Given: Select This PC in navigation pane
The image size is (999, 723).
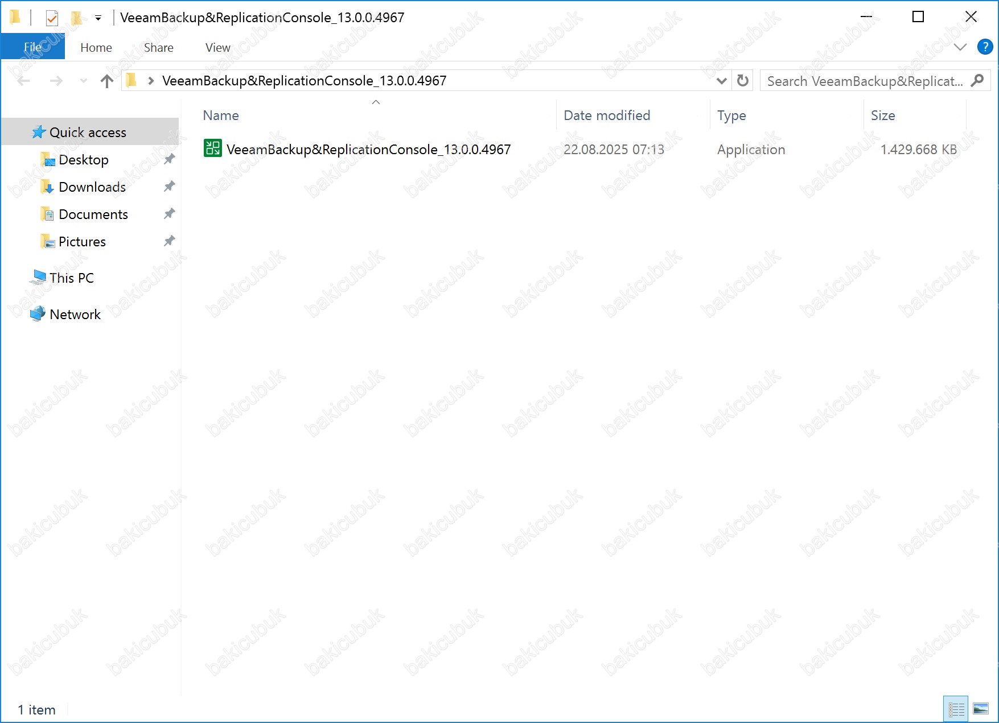Looking at the screenshot, I should [72, 278].
